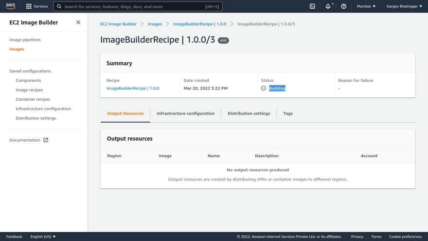Click the Date created value Mar 20, 2022
The width and height of the screenshot is (428, 241).
(x=206, y=88)
